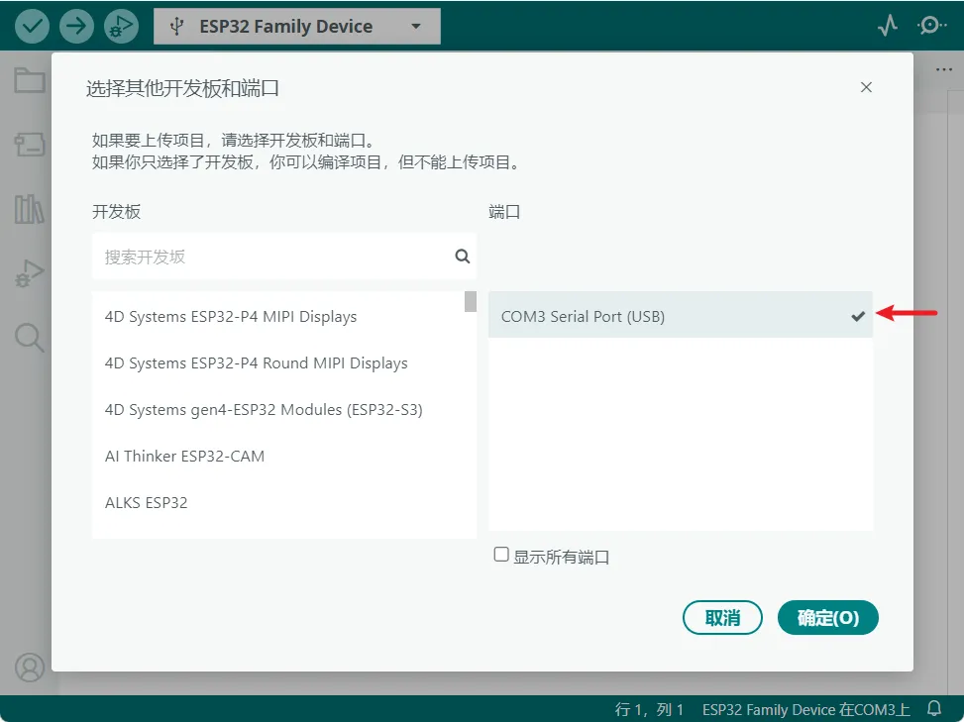The image size is (964, 722).
Task: Open the sidebar Search magnifier icon
Action: 29,338
